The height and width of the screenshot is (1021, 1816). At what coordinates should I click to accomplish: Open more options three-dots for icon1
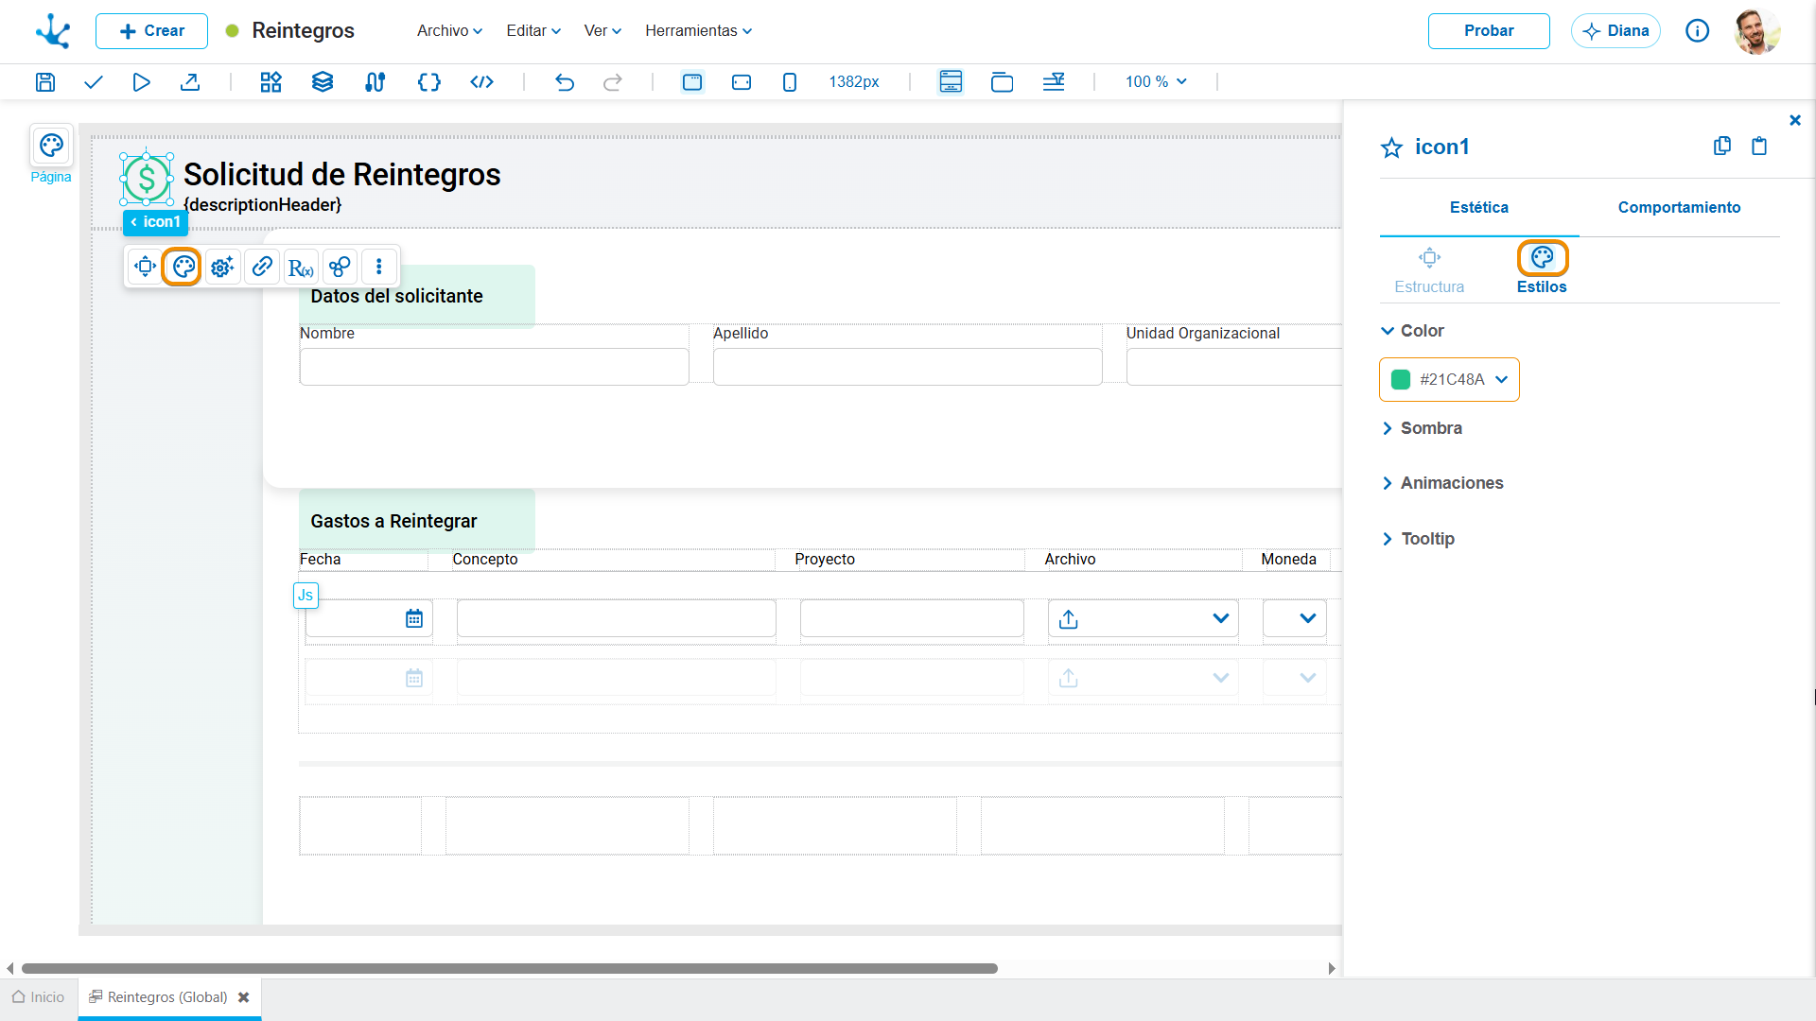(379, 267)
